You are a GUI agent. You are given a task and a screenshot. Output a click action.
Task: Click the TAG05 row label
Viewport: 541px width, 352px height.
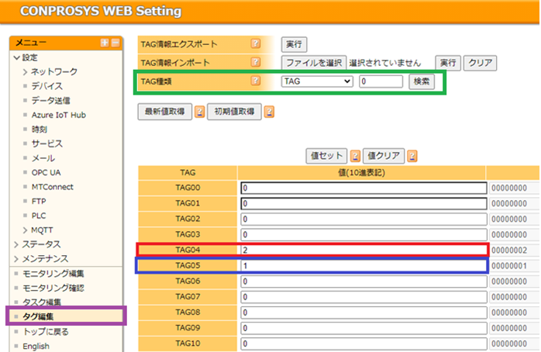tap(188, 265)
